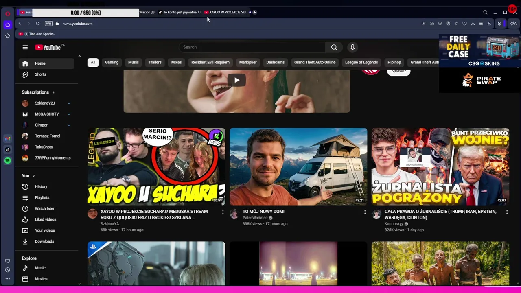Image resolution: width=521 pixels, height=293 pixels.
Task: Open Opera sidebar bookmarks heart icon
Action: coord(7,261)
